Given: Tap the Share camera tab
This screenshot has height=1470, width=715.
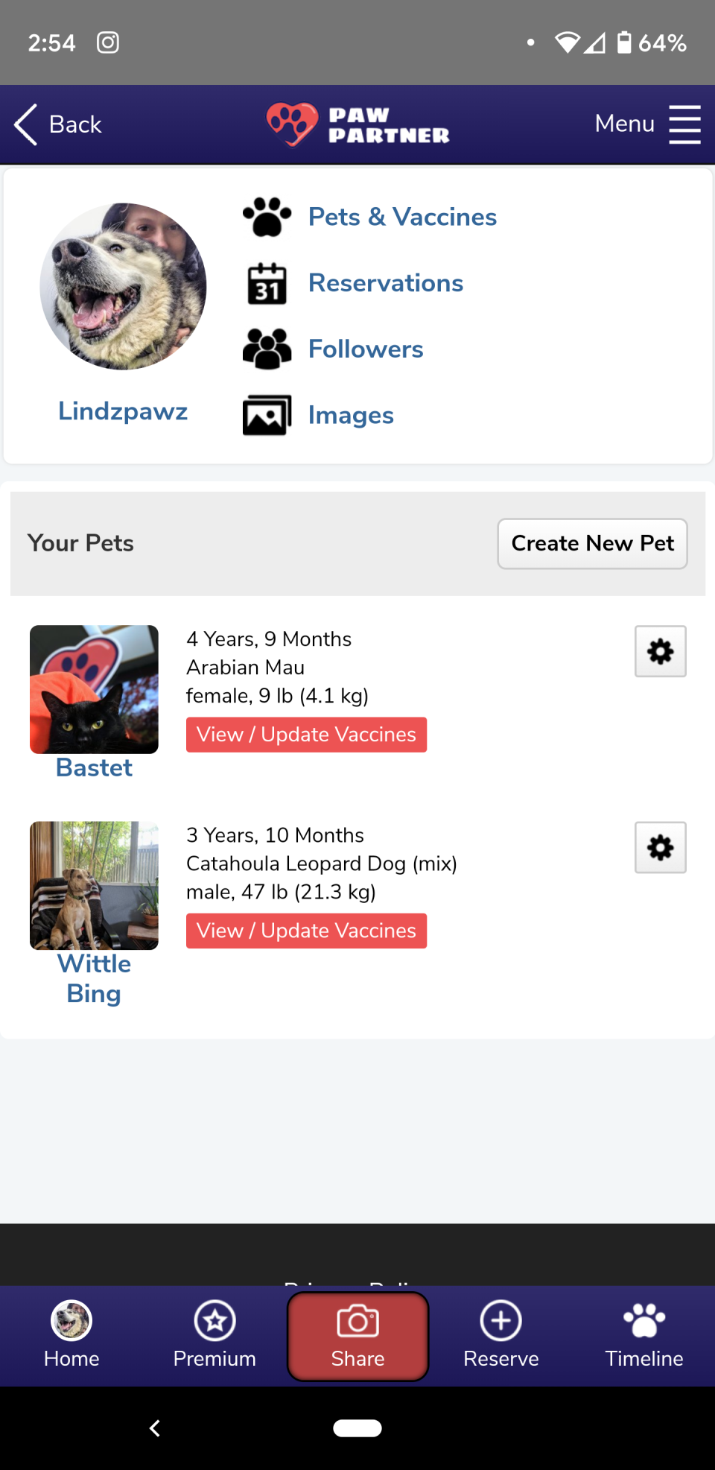Looking at the screenshot, I should coord(357,1335).
